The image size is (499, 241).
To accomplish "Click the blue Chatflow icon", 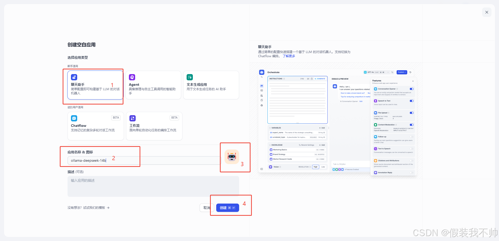I will tap(74, 118).
